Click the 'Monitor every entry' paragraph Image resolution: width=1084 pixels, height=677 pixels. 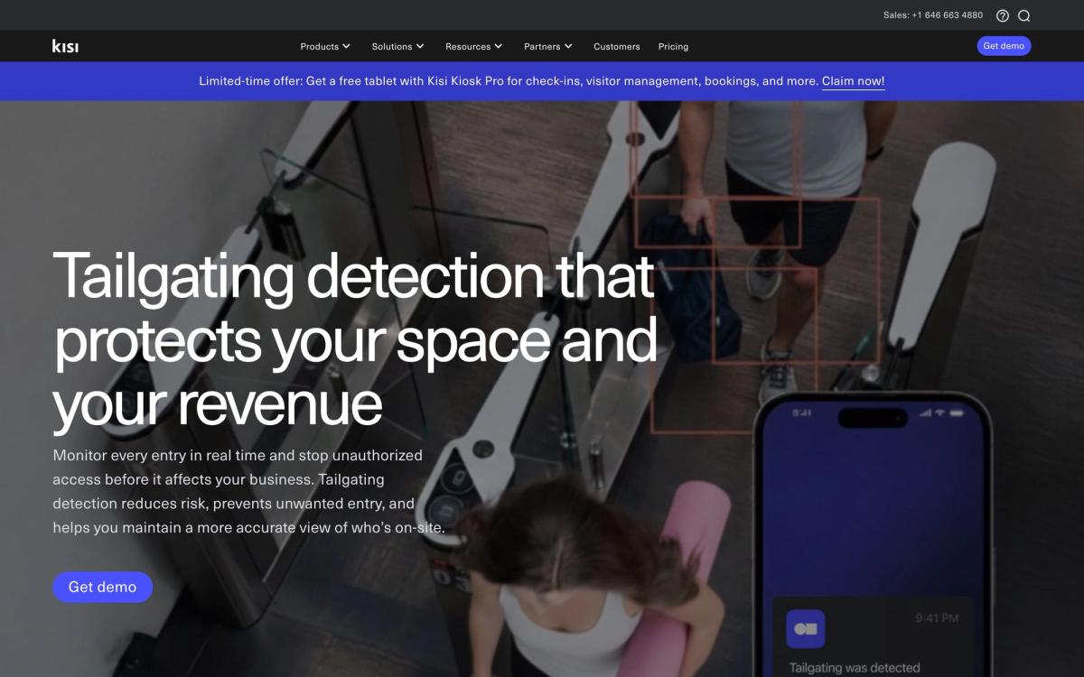pos(248,492)
